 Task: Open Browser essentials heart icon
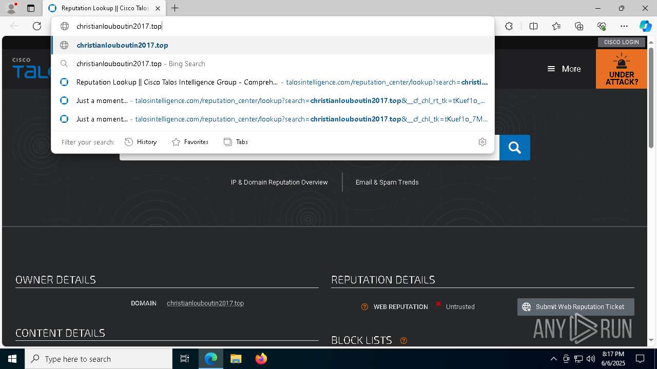(x=602, y=26)
